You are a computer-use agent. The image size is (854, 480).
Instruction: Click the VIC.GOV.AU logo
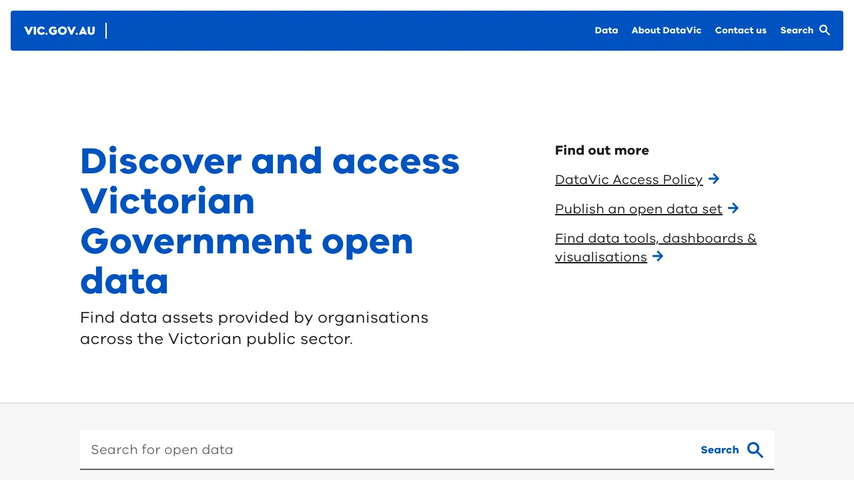(x=59, y=31)
